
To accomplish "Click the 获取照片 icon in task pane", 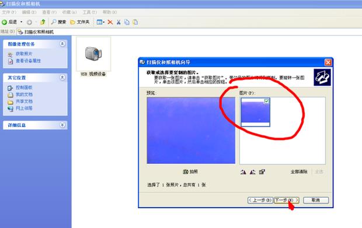I will pyautogui.click(x=10, y=54).
